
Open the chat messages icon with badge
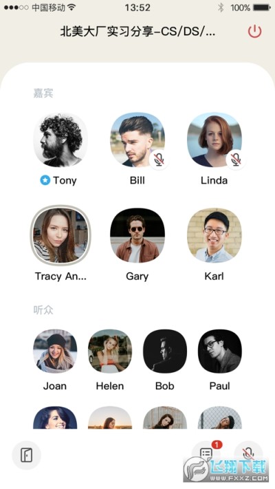[x=206, y=455]
